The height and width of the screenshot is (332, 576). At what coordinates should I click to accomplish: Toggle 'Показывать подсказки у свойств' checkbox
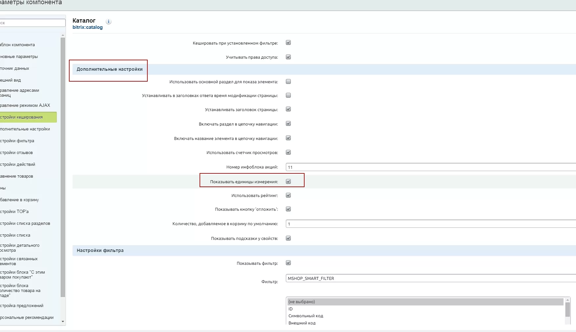pyautogui.click(x=288, y=238)
